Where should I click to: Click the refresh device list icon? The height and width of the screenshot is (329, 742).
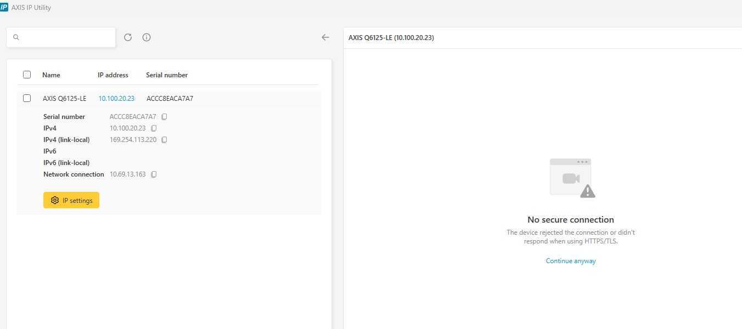(x=128, y=37)
